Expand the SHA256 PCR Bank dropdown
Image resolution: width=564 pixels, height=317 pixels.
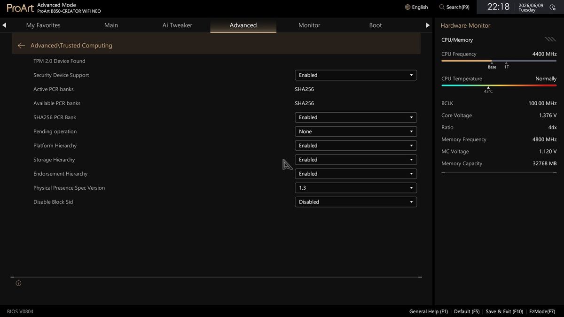coord(356,117)
